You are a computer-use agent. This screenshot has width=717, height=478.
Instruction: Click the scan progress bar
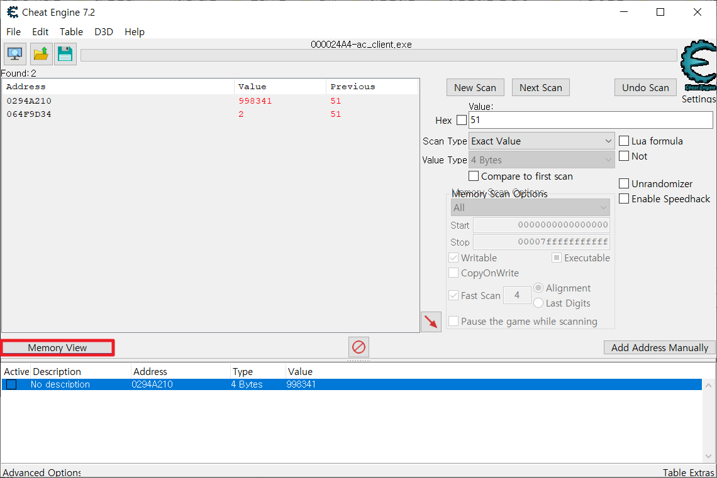[x=379, y=55]
